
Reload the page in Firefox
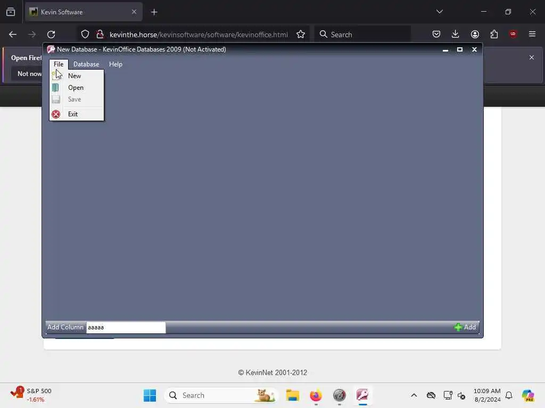51,35
